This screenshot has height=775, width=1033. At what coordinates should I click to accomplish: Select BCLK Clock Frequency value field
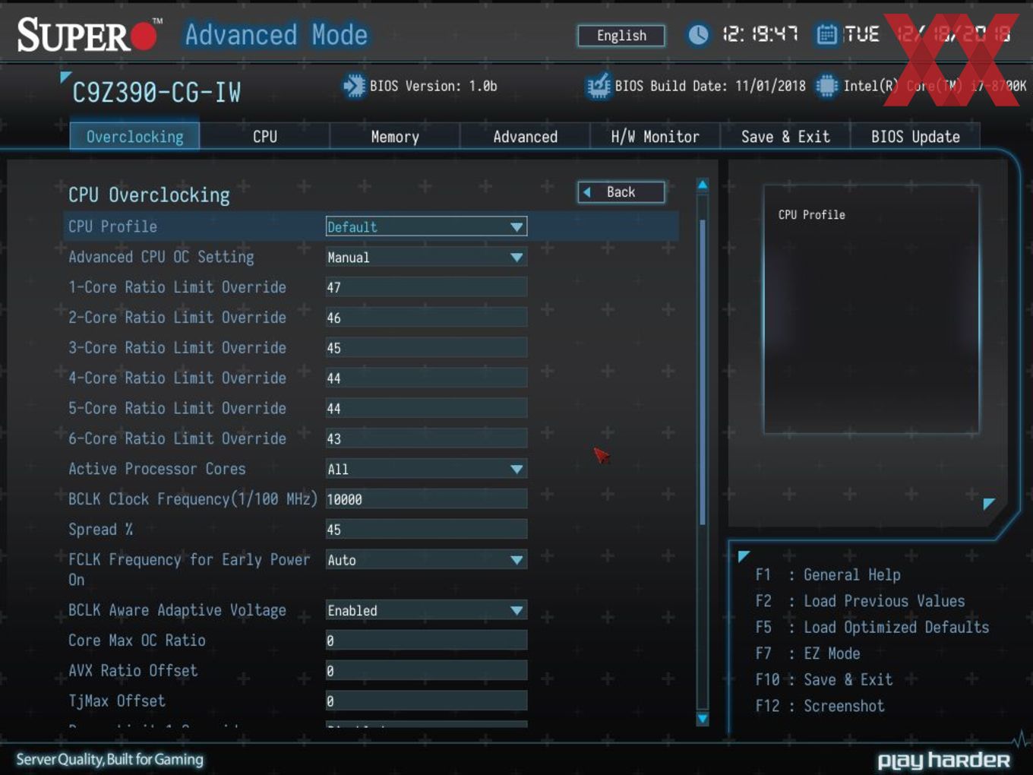click(426, 499)
